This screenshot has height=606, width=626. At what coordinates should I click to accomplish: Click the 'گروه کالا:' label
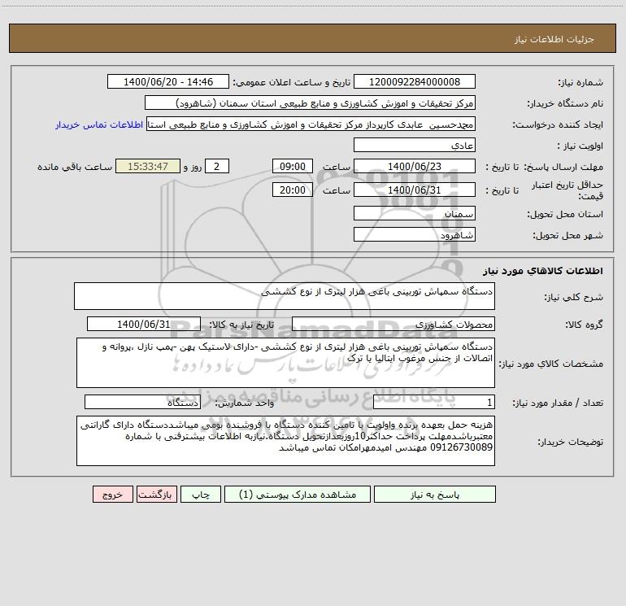point(584,325)
